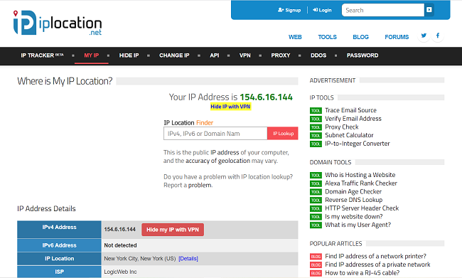Open the DDOS tab
The image size is (462, 278).
point(318,55)
